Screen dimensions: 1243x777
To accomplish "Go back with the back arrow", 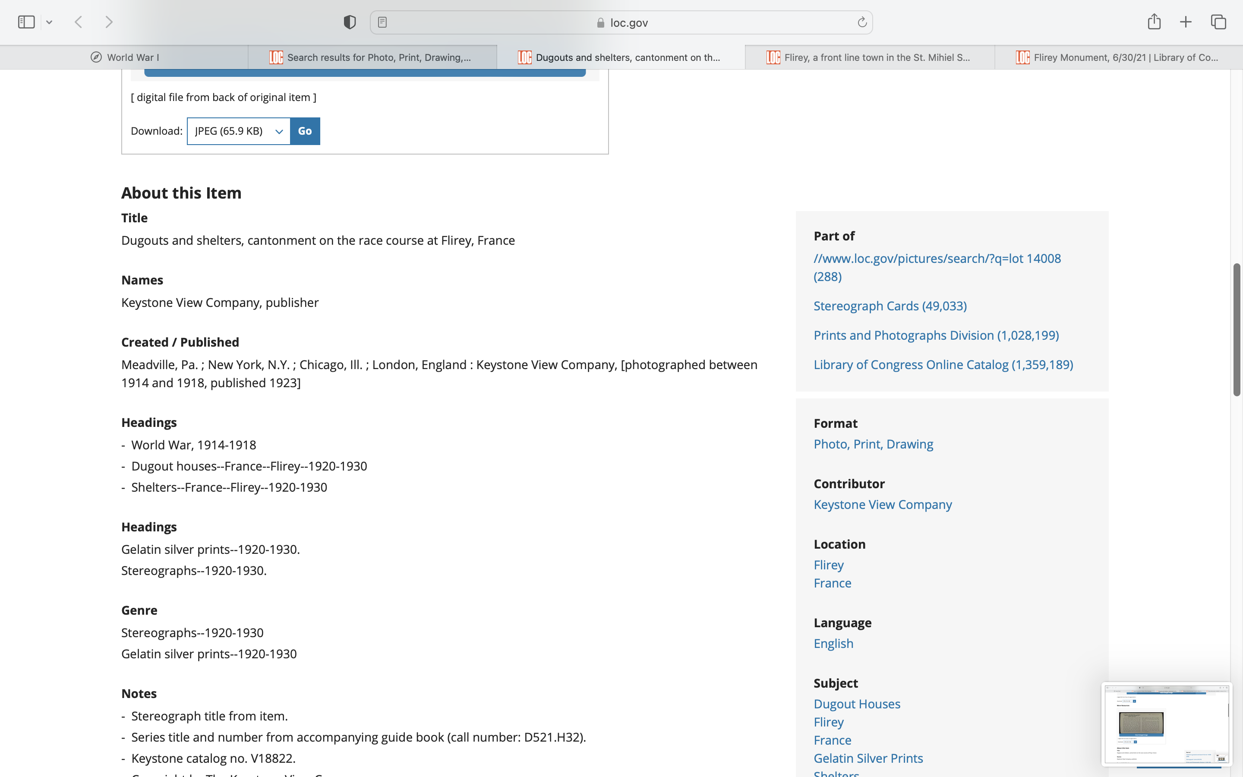I will 79,22.
